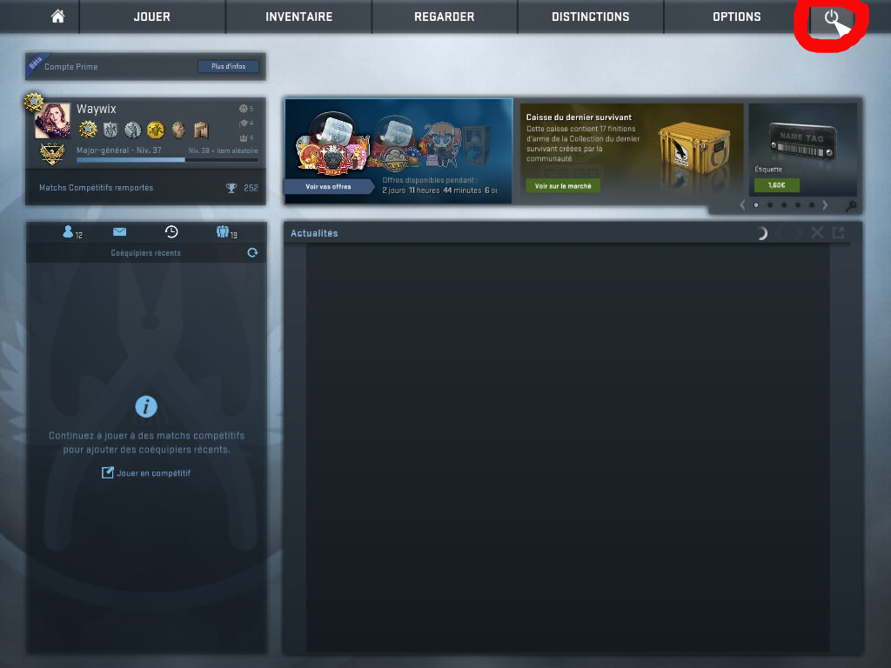Select the highlighted first carousel dot
The image size is (891, 668).
click(x=756, y=205)
